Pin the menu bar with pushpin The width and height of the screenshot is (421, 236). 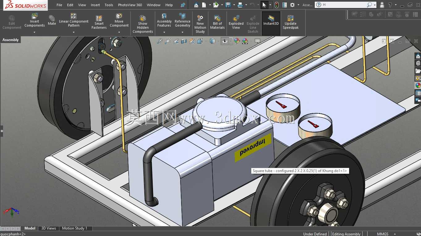point(183,5)
